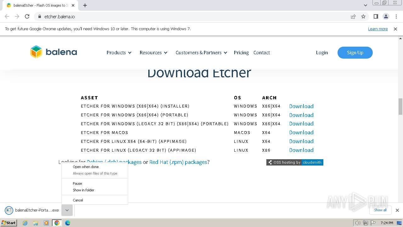Open Microsoft Edge from the taskbar
Screen dimensions: 403x227
68,223
